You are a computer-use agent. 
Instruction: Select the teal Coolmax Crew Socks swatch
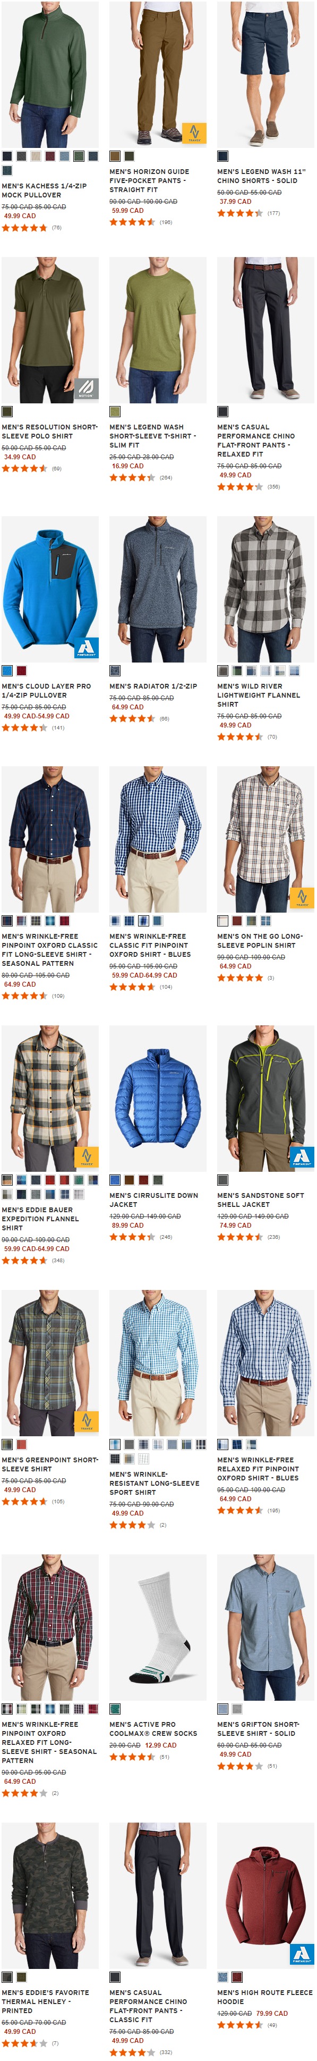[115, 1709]
